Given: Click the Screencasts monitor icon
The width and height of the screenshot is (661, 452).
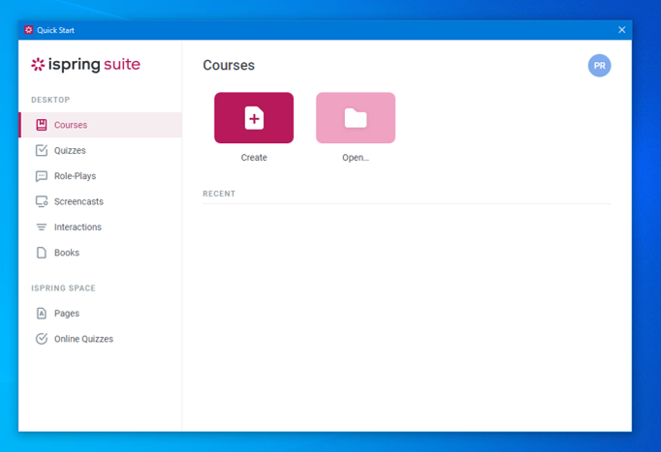Looking at the screenshot, I should click(42, 201).
